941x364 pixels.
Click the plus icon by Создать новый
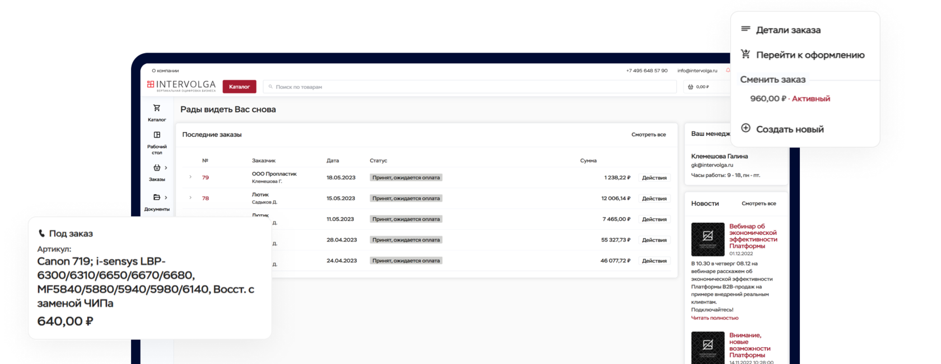pyautogui.click(x=746, y=128)
